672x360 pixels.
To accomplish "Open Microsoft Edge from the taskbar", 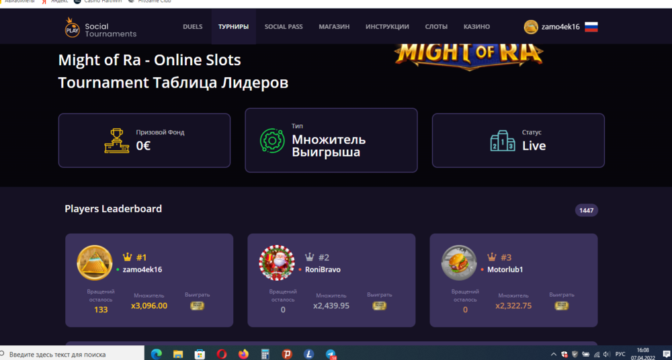I will pos(156,354).
